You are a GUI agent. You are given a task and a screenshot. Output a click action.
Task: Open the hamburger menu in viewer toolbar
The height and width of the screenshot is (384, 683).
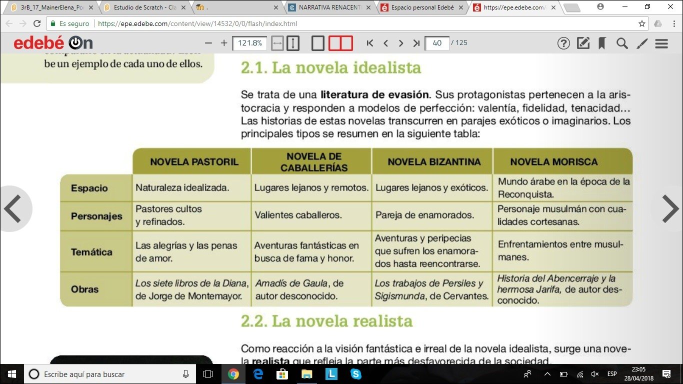tap(661, 43)
